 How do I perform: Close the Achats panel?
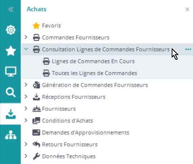pyautogui.click(x=187, y=10)
